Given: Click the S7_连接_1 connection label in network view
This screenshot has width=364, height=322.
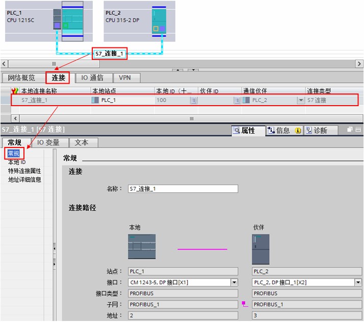Looking at the screenshot, I should [109, 54].
